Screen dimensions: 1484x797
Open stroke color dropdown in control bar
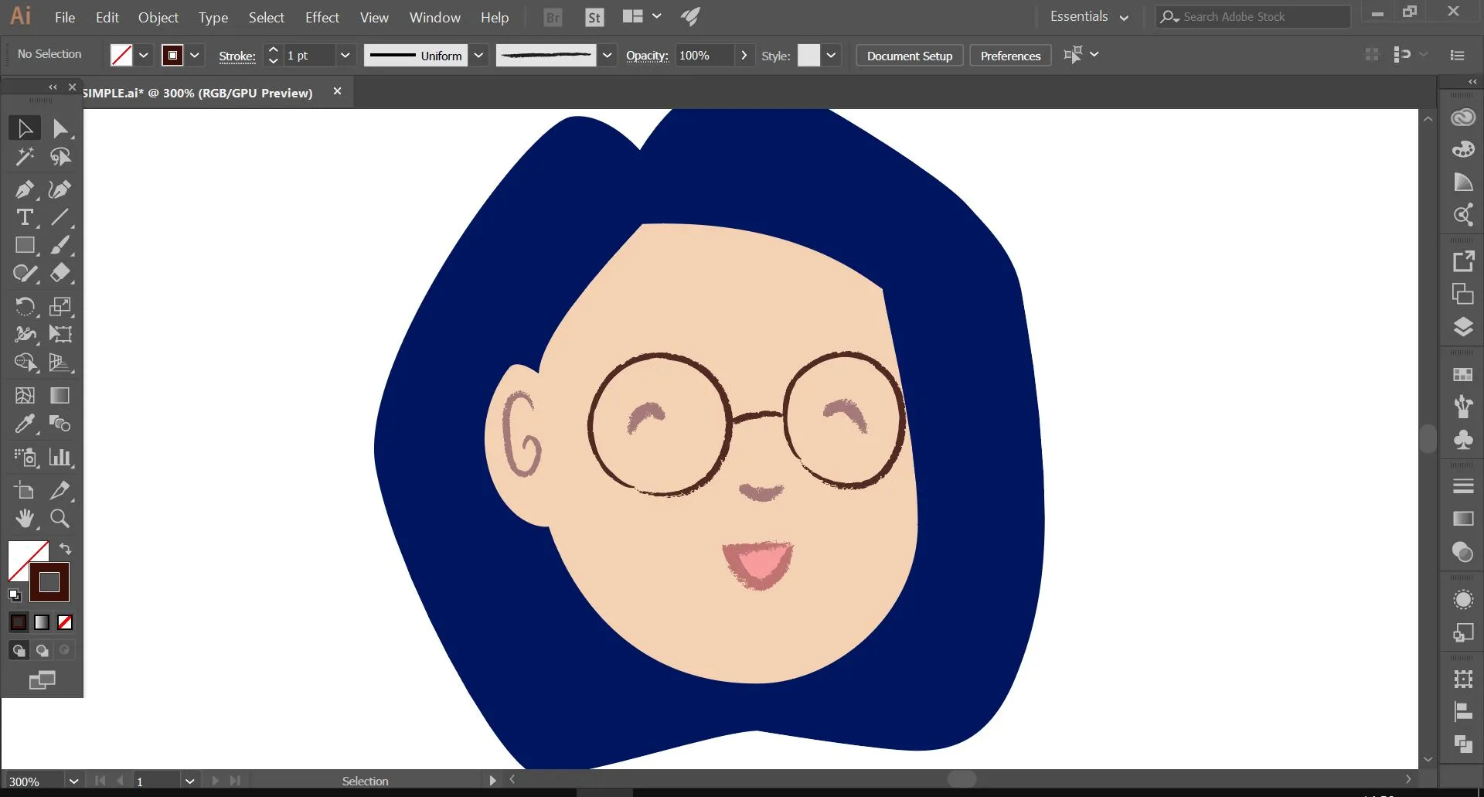[x=194, y=55]
